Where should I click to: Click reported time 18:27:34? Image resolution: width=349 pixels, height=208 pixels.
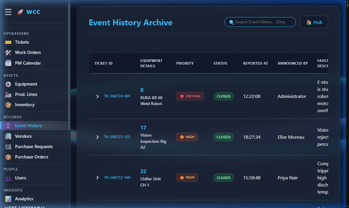tap(252, 137)
